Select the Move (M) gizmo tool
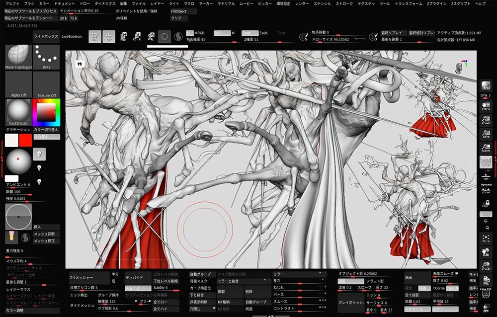Image resolution: width=497 pixels, height=317 pixels. pyautogui.click(x=123, y=36)
